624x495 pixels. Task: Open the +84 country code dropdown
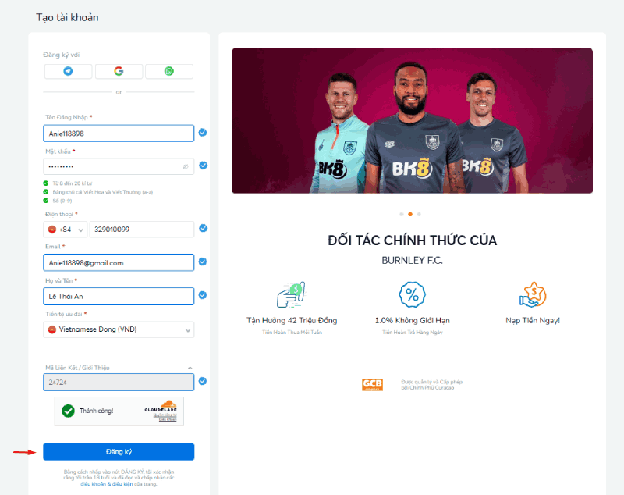tap(66, 230)
